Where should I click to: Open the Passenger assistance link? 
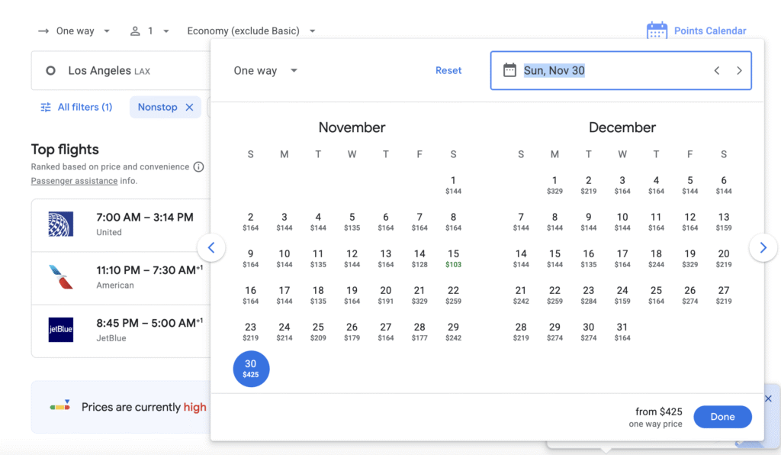(x=74, y=181)
